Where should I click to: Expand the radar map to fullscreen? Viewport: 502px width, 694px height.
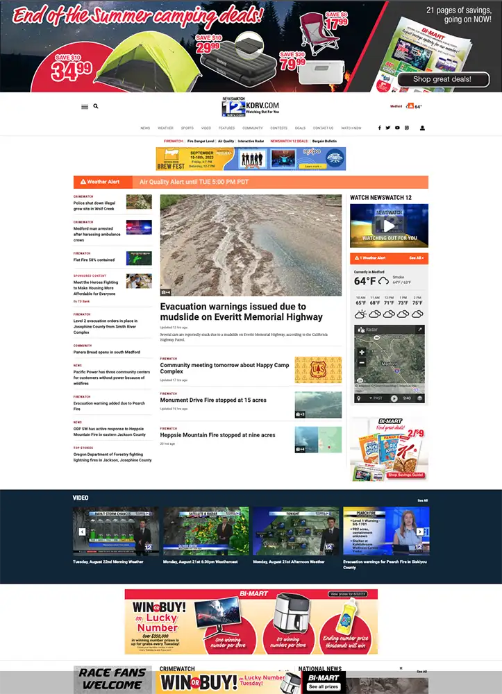pyautogui.click(x=419, y=330)
